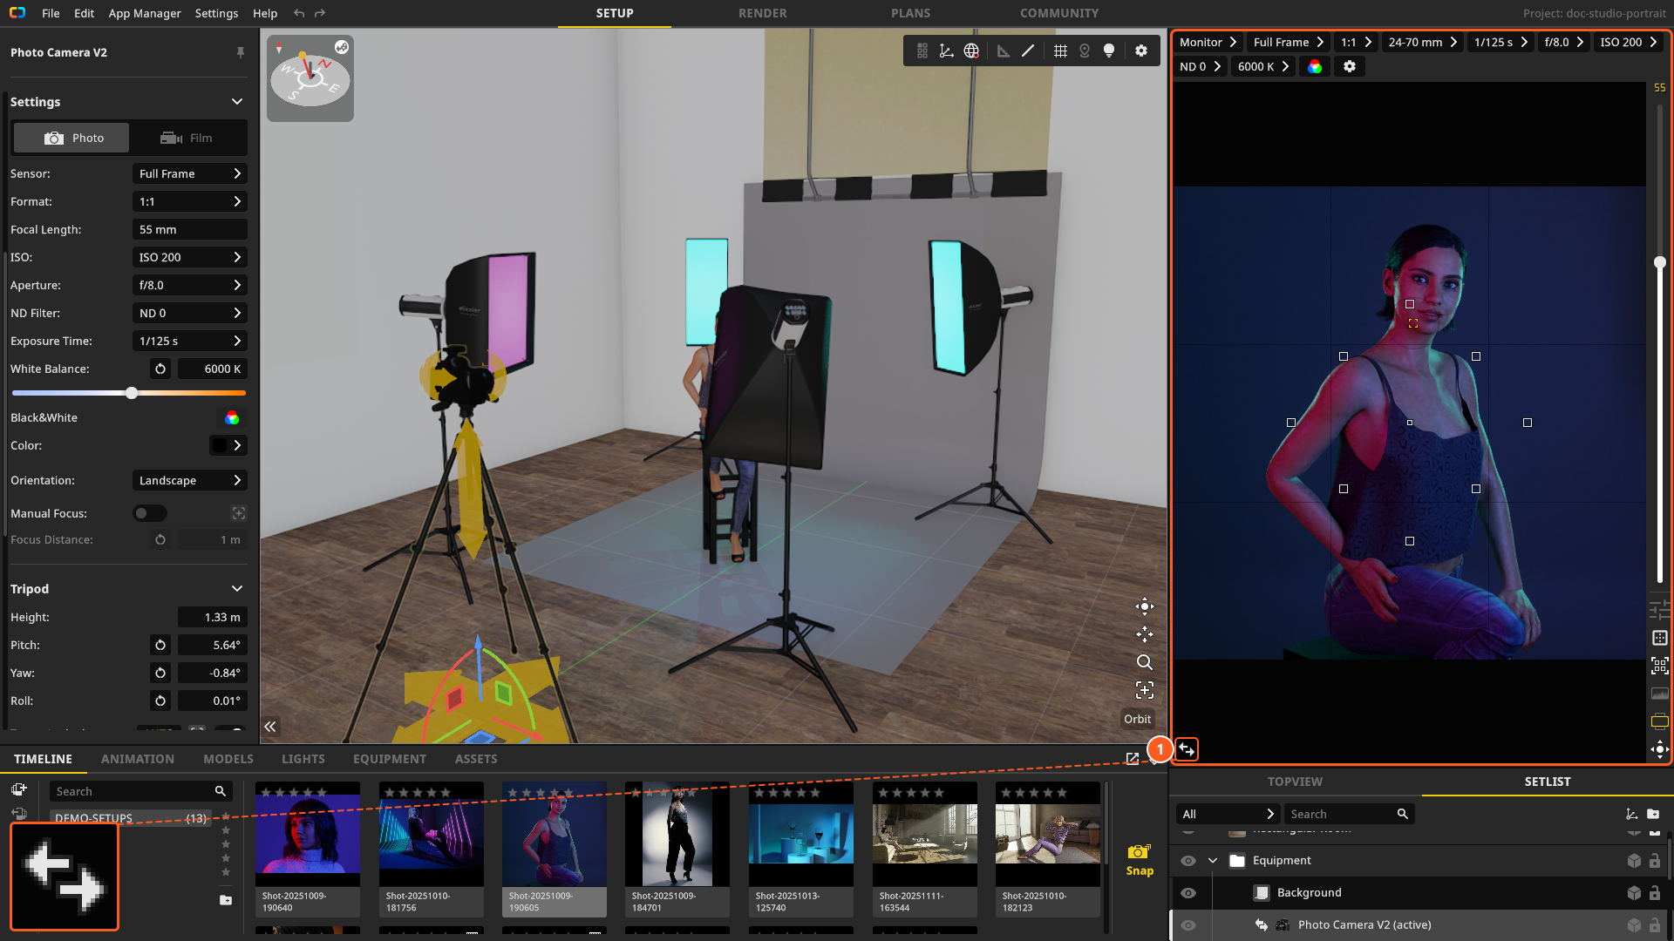Viewport: 1674px width, 941px height.
Task: Open viewport settings gear icon
Action: click(1141, 51)
